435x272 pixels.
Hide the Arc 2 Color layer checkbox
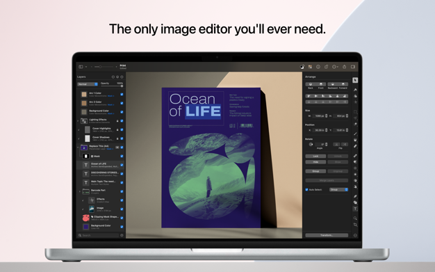click(122, 104)
